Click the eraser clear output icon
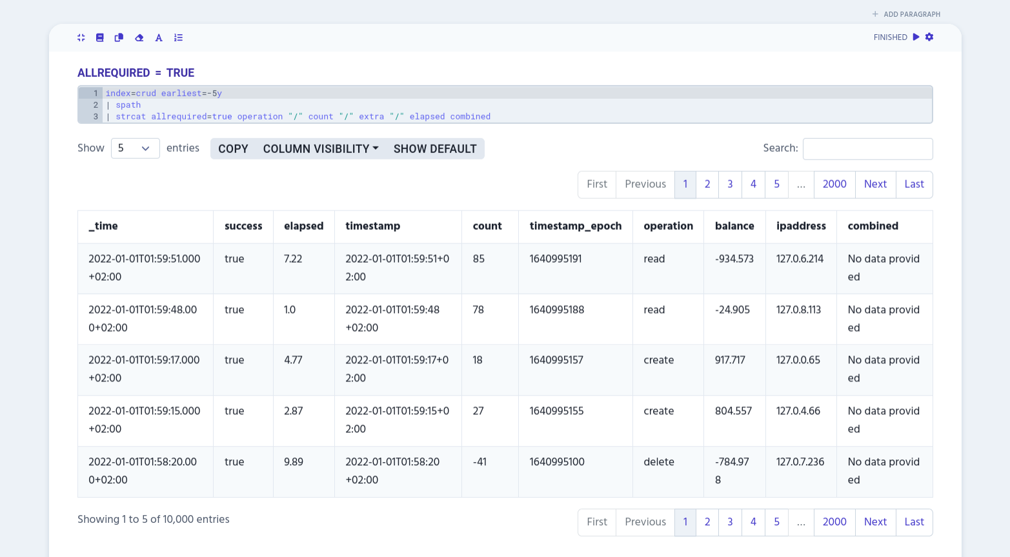The image size is (1010, 557). (x=139, y=37)
